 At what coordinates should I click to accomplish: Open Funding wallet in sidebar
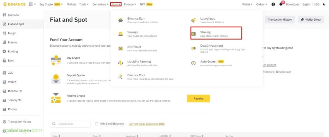pyautogui.click(x=10, y=51)
